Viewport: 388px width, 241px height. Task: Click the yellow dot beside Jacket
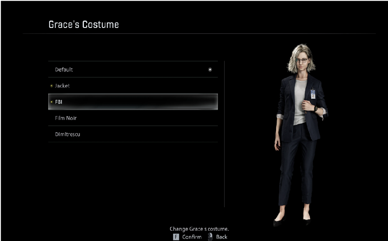pos(52,86)
